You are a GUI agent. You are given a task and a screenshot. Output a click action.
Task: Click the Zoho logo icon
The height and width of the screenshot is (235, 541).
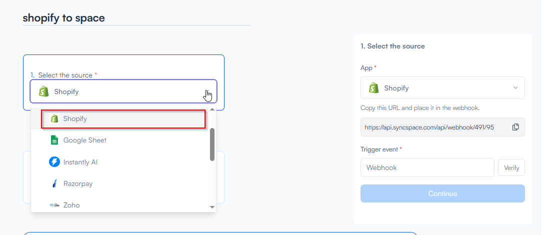pos(54,205)
